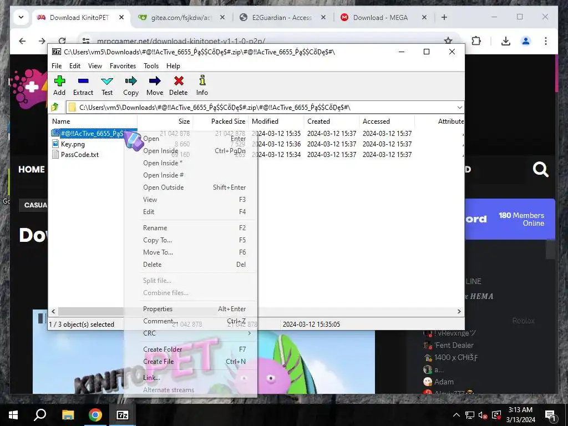Viewport: 568px width, 426px height.
Task: Sort by the Name column header
Action: pyautogui.click(x=93, y=121)
